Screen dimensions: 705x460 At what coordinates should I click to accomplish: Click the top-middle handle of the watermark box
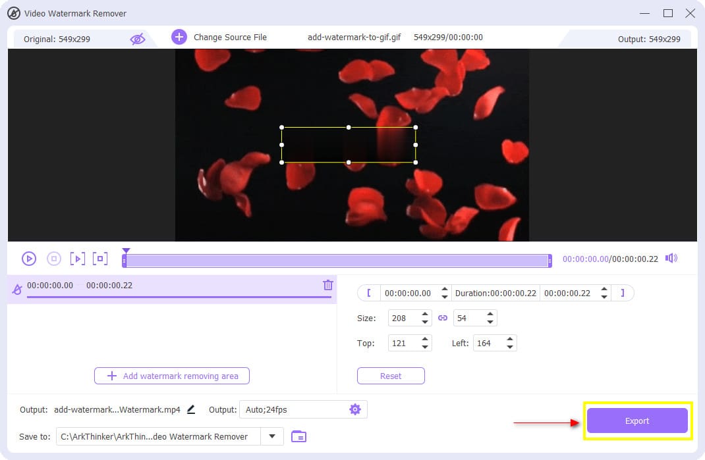click(x=349, y=128)
